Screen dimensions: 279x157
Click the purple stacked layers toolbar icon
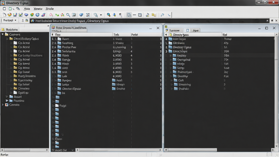43,15
